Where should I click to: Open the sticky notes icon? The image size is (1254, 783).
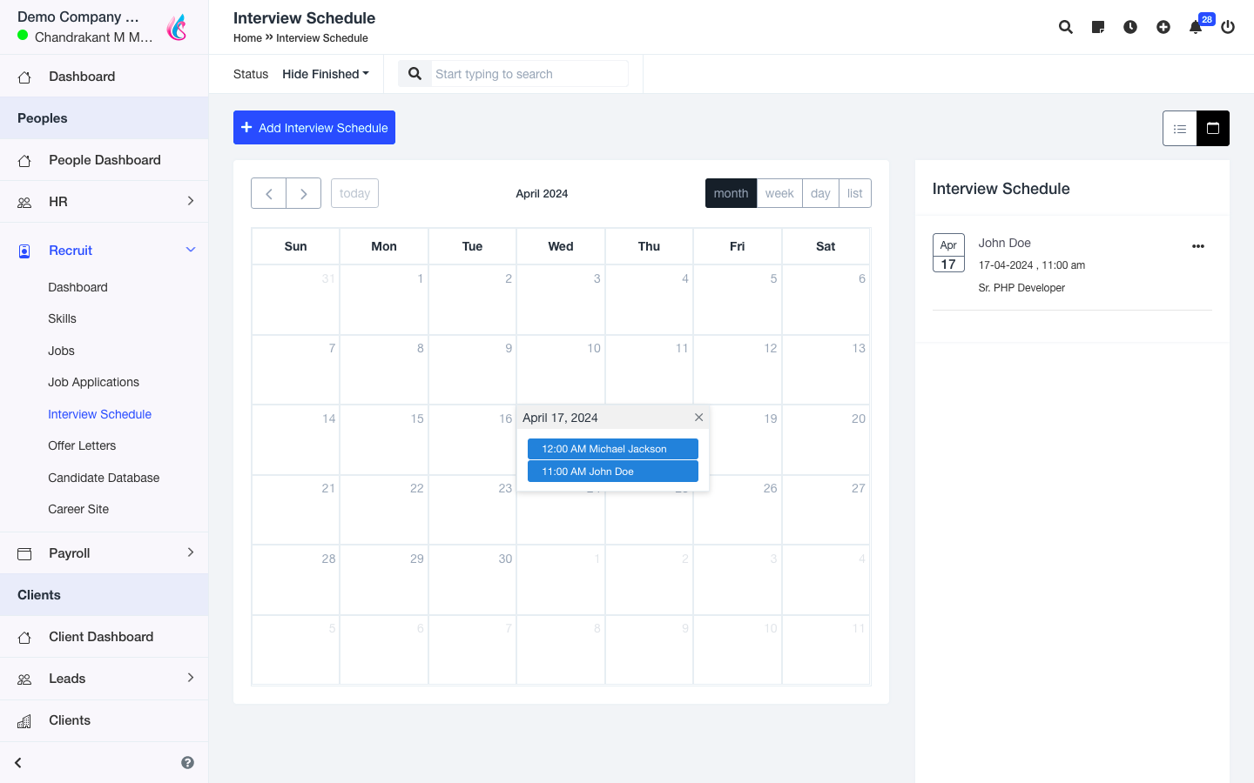point(1098,27)
